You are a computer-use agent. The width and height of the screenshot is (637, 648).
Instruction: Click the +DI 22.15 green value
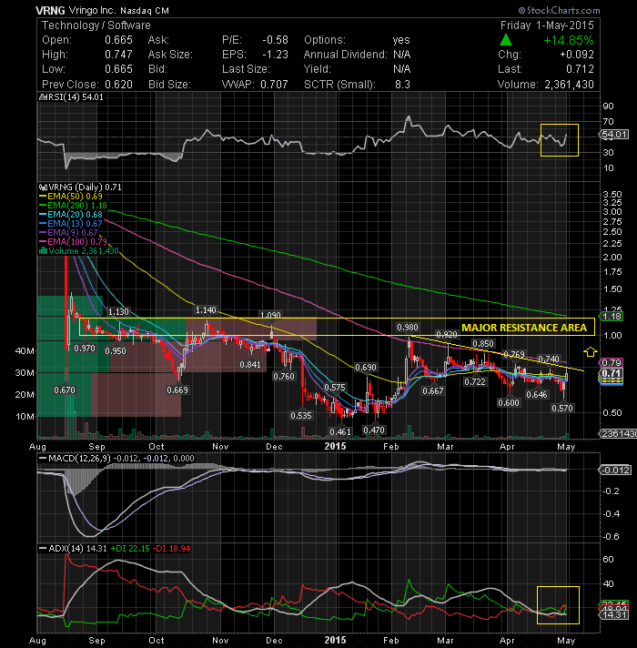pos(130,549)
